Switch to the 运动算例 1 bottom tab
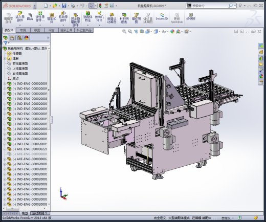 point(40,213)
